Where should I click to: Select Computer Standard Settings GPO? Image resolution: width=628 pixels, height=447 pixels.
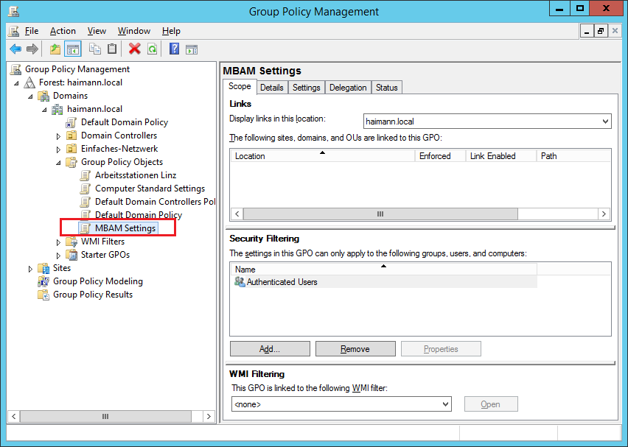click(150, 188)
